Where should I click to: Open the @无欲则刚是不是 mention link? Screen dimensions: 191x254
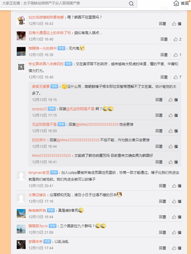[81, 109]
